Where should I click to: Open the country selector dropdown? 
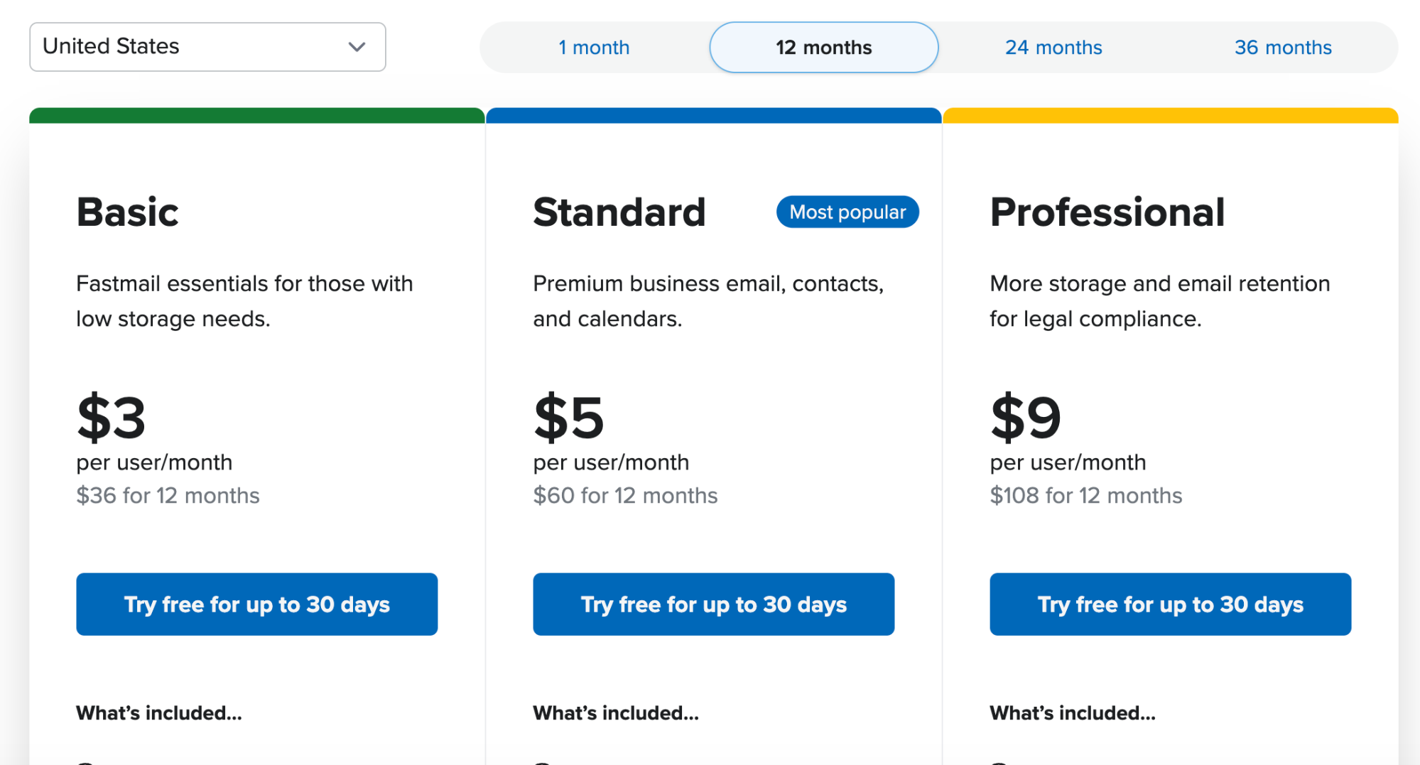click(207, 47)
